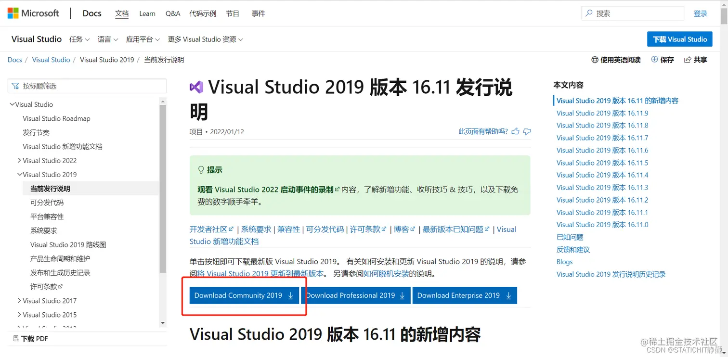This screenshot has width=728, height=357.
Task: Click the Download Community 2019 button
Action: click(x=244, y=295)
